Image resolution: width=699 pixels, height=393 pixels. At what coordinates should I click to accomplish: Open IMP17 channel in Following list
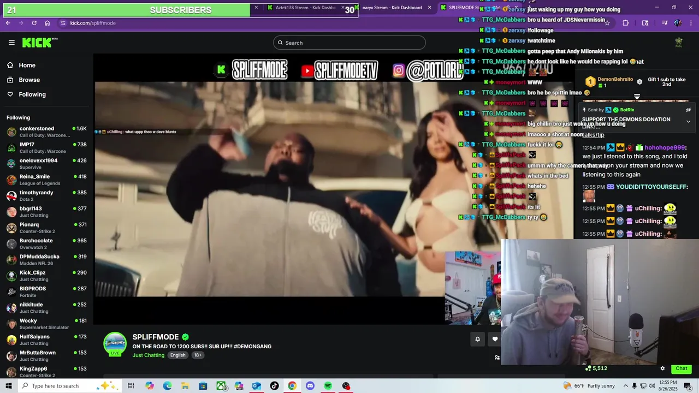(x=46, y=147)
